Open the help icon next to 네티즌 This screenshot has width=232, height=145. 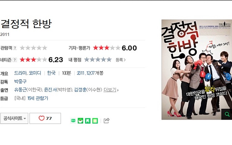pyautogui.click(x=15, y=60)
